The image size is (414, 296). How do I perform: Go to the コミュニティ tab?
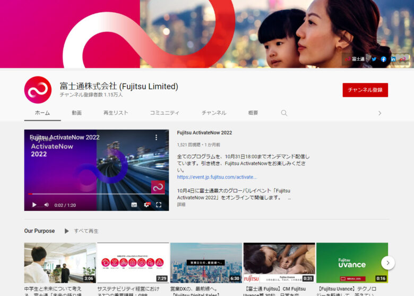point(165,113)
